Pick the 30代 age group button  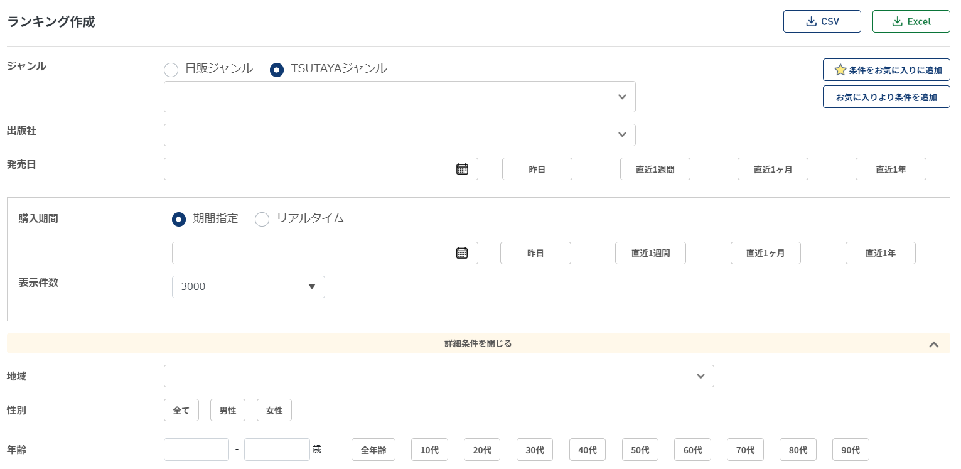tap(534, 450)
